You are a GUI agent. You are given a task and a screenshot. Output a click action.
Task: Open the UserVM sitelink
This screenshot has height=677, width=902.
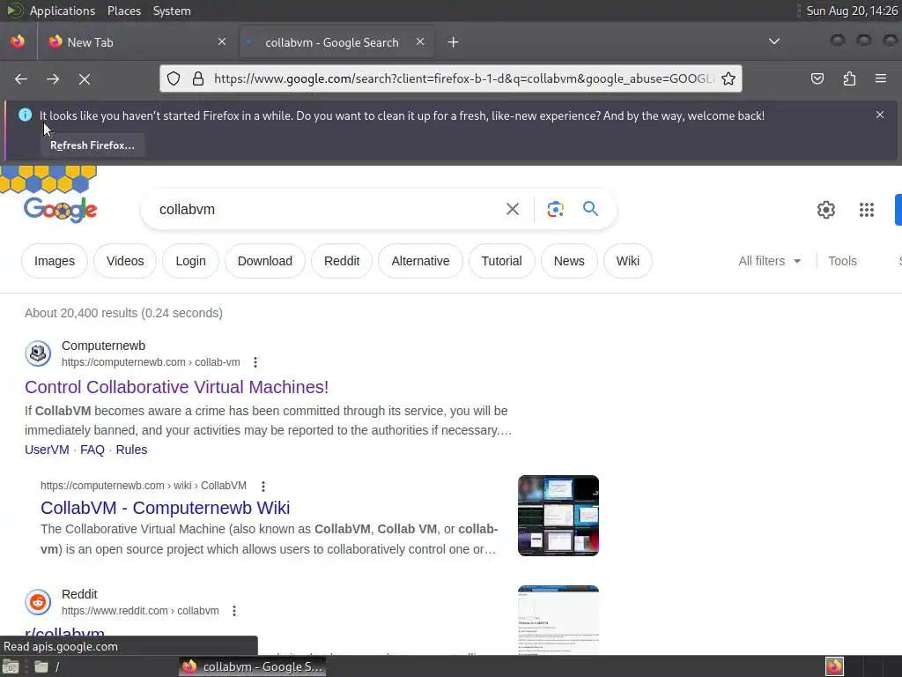(x=47, y=450)
